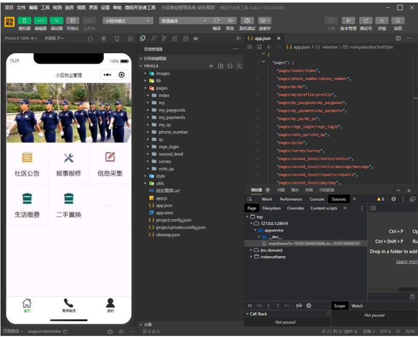Toggle the 模拟器 simulator panel button
The width and height of the screenshot is (418, 337).
[x=24, y=21]
